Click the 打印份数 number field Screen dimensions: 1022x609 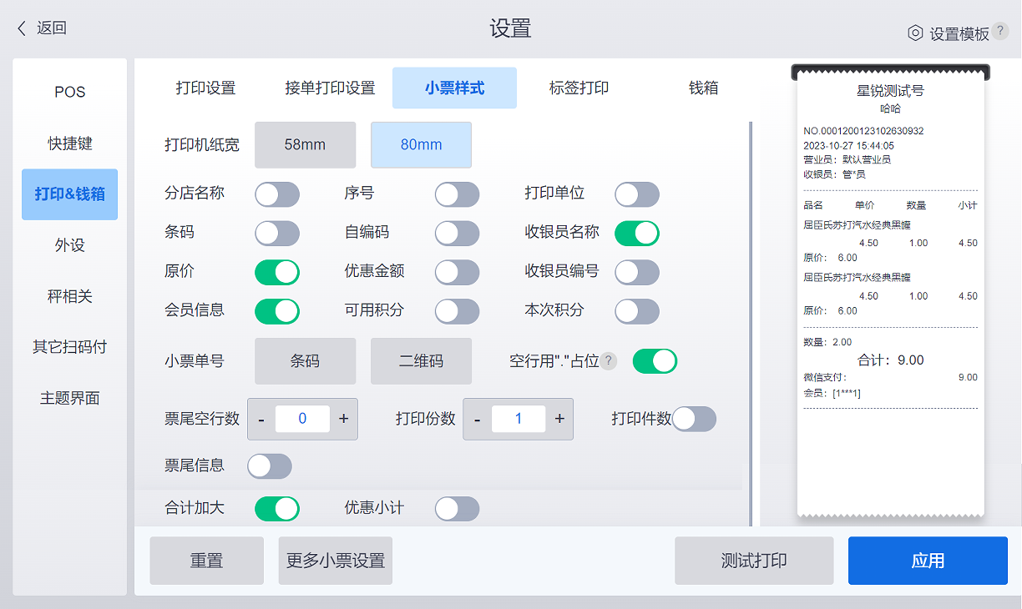pyautogui.click(x=519, y=419)
